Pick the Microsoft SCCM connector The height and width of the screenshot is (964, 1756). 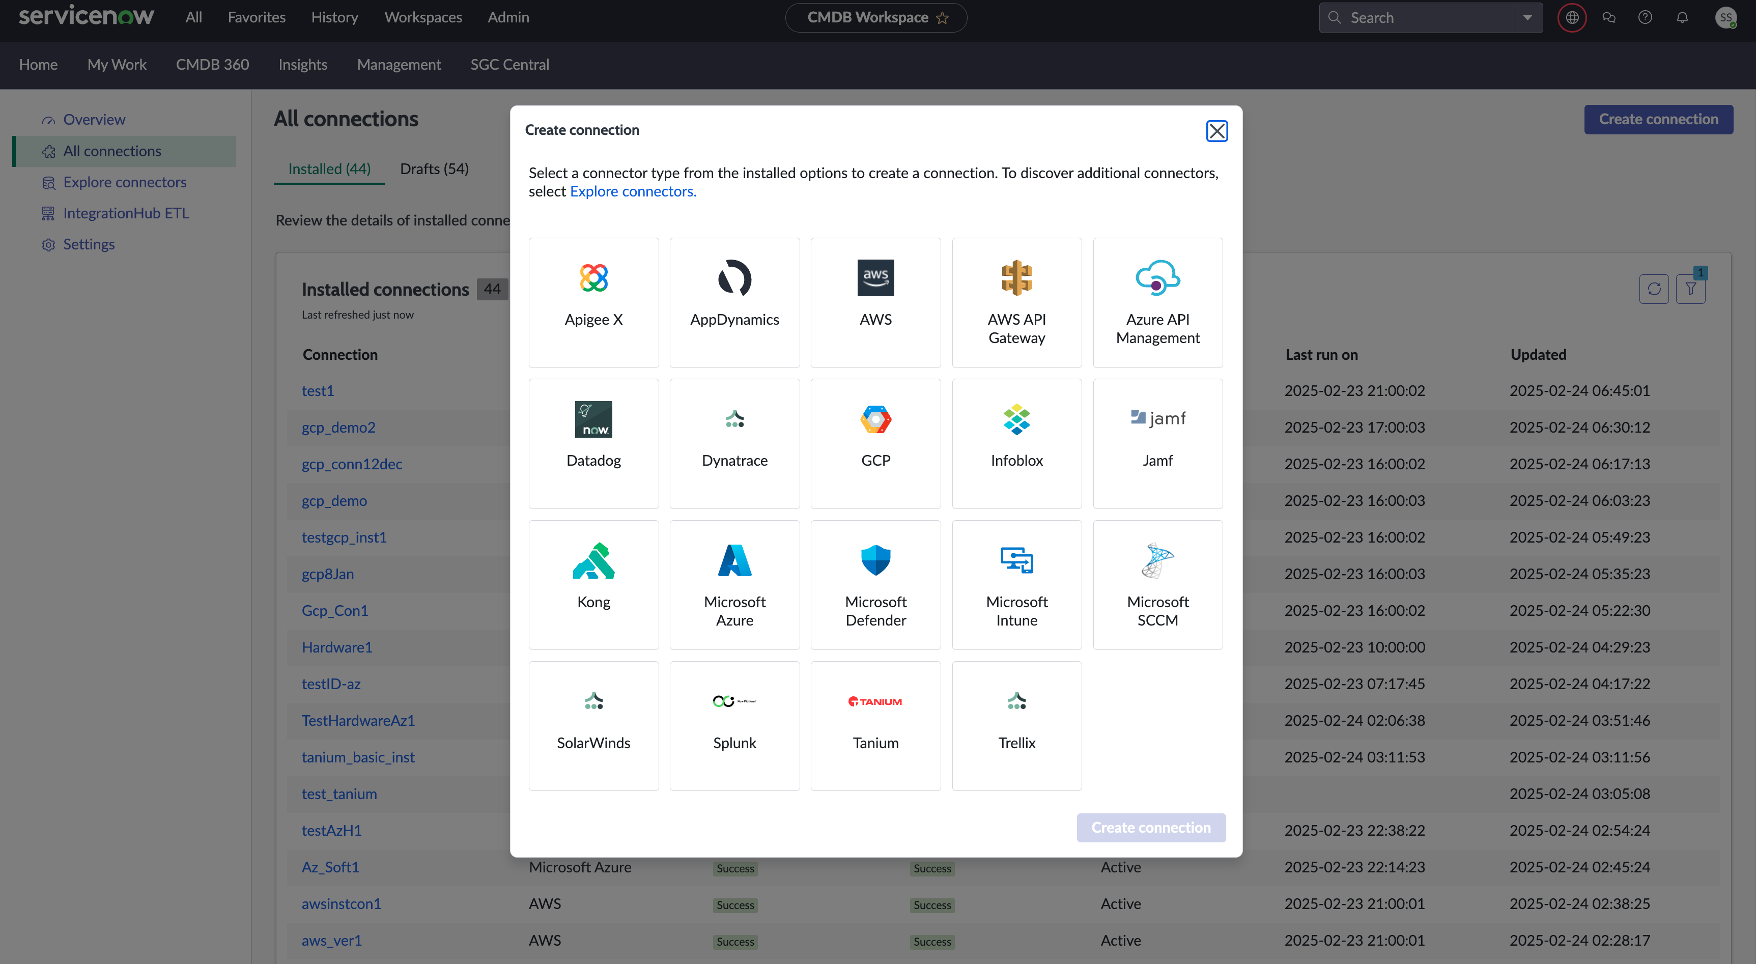click(x=1157, y=585)
